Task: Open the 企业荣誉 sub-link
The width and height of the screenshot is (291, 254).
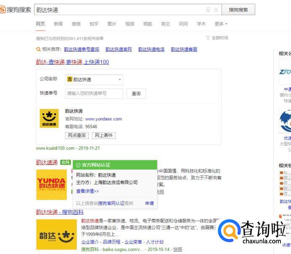Action: [133, 242]
